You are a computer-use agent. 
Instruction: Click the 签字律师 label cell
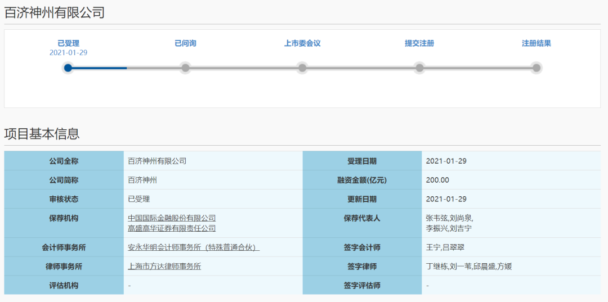[362, 267]
